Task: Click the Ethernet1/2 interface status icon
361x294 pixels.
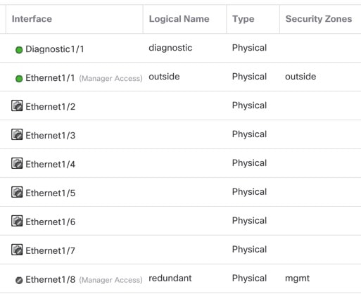Action: tap(17, 106)
